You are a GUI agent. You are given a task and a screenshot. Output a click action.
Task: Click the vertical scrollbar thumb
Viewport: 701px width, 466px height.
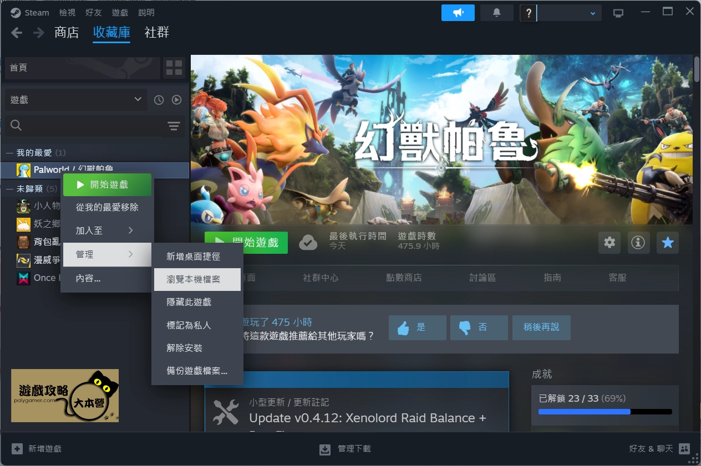tap(697, 69)
